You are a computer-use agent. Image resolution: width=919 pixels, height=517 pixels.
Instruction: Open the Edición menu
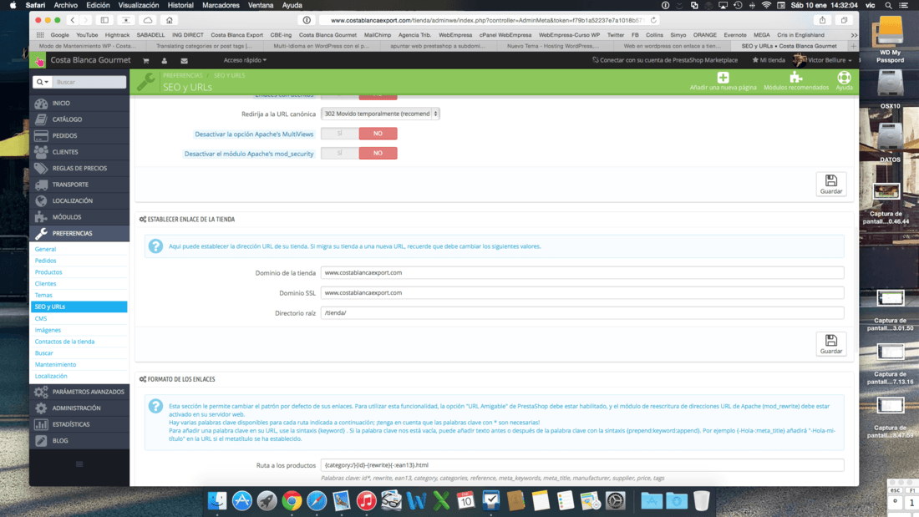pos(98,5)
